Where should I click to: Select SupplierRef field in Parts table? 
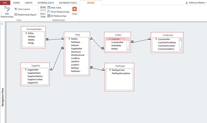(x=77, y=49)
